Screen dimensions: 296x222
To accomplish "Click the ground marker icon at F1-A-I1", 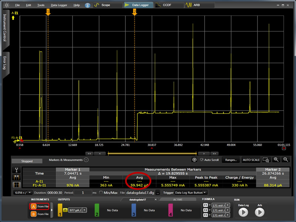I will pyautogui.click(x=16, y=141).
